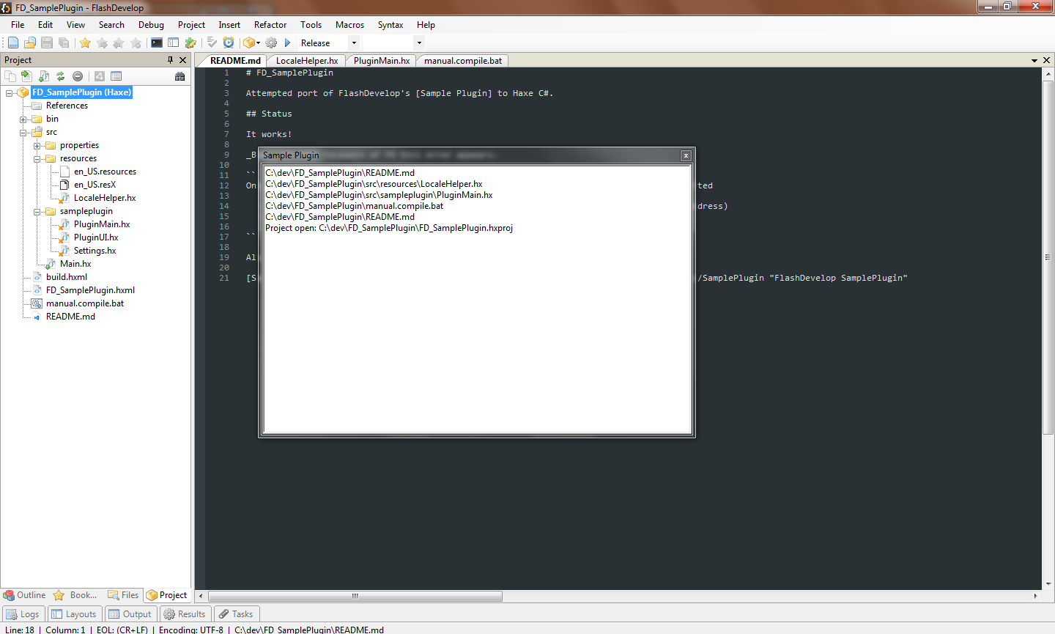
Task: Collapse the sampleplugin folder
Action: click(x=37, y=211)
